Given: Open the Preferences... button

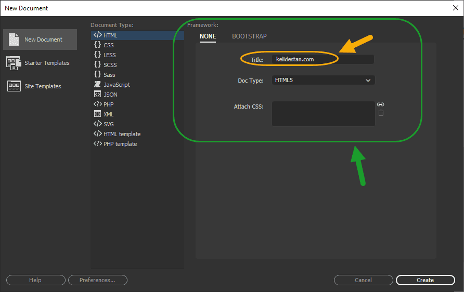Looking at the screenshot, I should coord(98,280).
